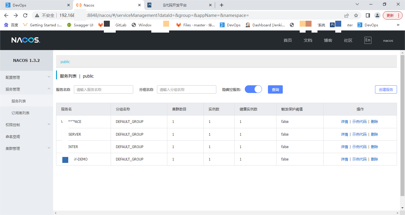Show more bookmarks with the chevron
This screenshot has height=215, width=405.
398,25
